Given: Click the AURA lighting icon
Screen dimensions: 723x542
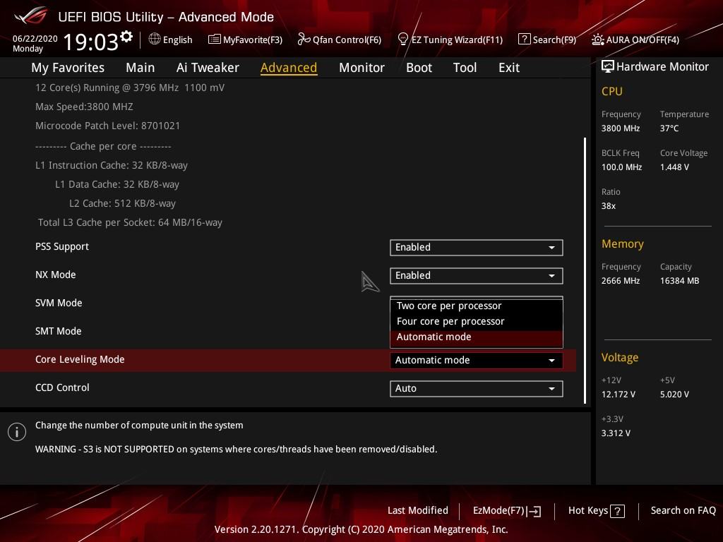Looking at the screenshot, I should pos(597,40).
